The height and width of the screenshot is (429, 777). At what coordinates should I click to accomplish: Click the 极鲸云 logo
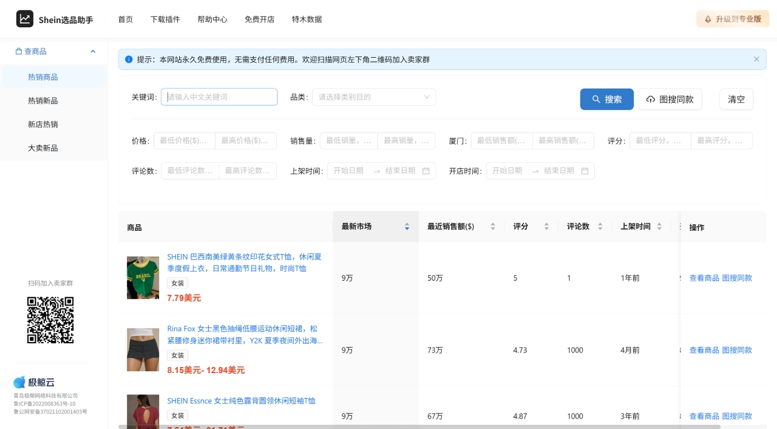[x=34, y=382]
